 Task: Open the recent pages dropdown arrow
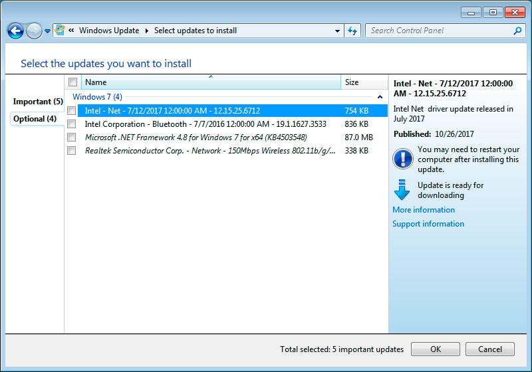coord(47,31)
